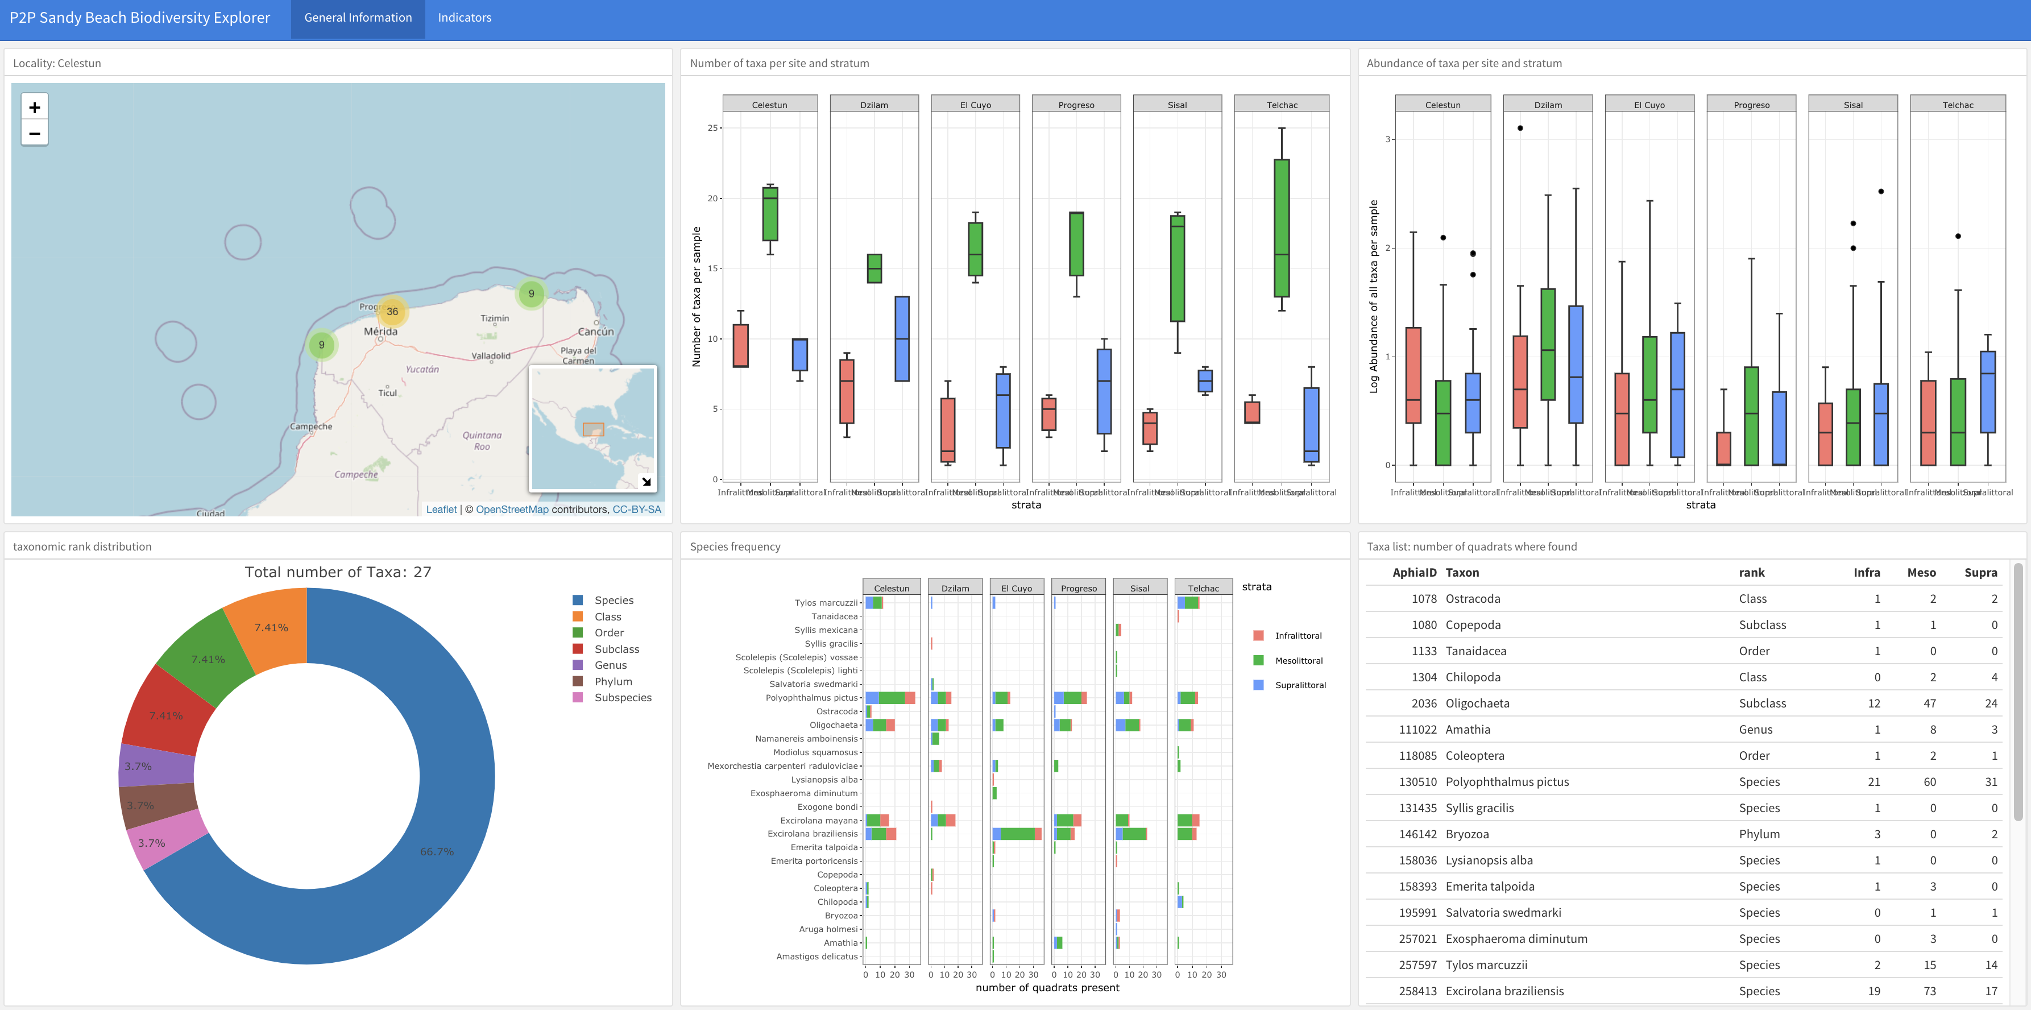The height and width of the screenshot is (1010, 2031).
Task: Toggle Class legend entry in pie chart
Action: pos(607,616)
